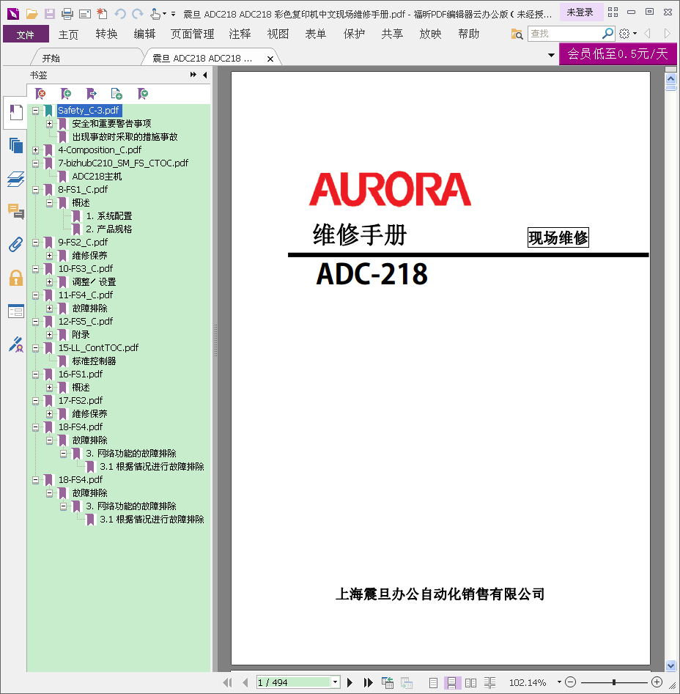
Task: Open the Layers panel icon
Action: (16, 179)
